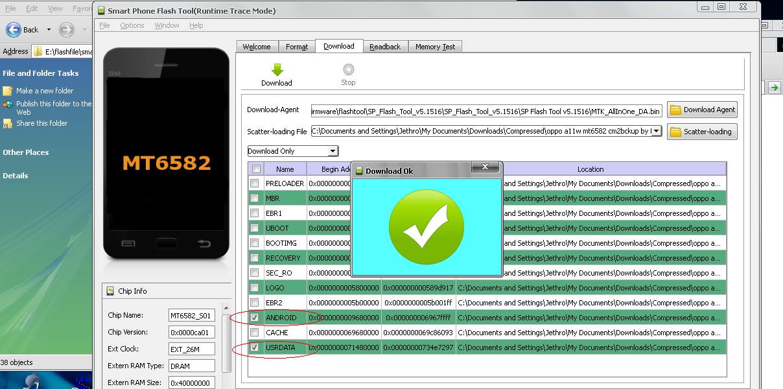Click the Extern RAM Size field

(x=191, y=383)
